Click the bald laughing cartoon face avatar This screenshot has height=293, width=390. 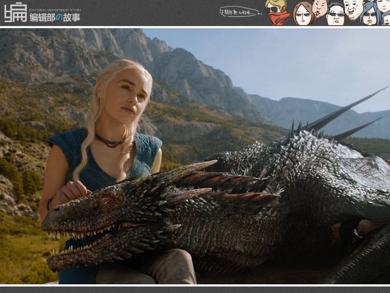353,9
